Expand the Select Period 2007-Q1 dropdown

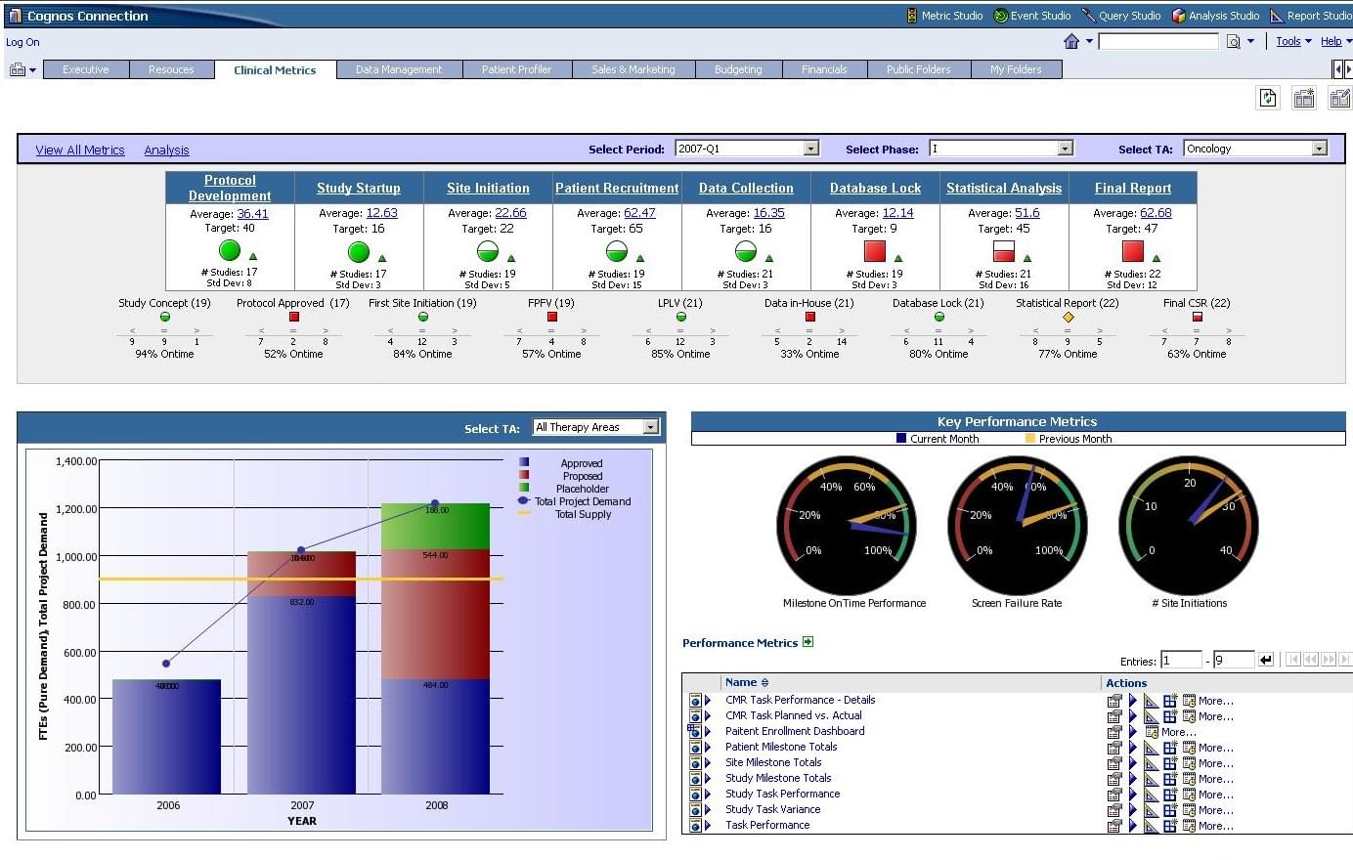tap(811, 149)
